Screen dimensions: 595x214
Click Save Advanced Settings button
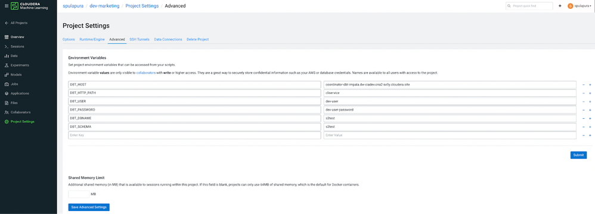89,207
